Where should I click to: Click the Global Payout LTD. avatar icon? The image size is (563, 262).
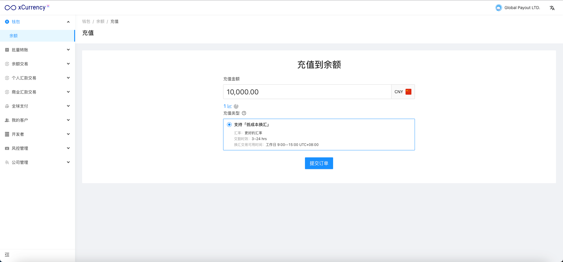pos(498,8)
